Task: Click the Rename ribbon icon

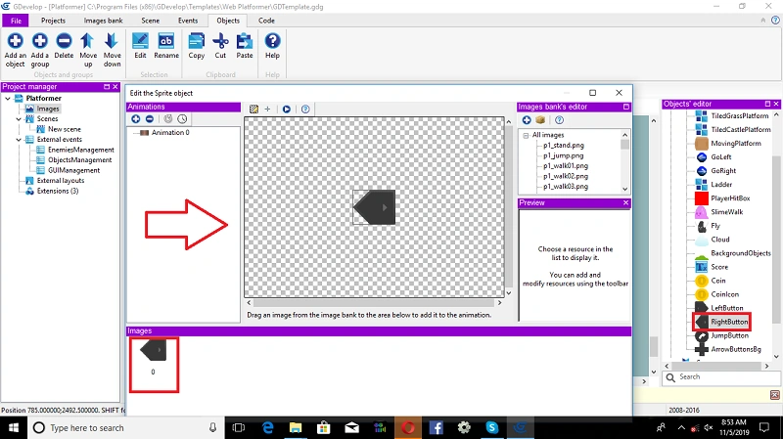Action: (x=166, y=41)
